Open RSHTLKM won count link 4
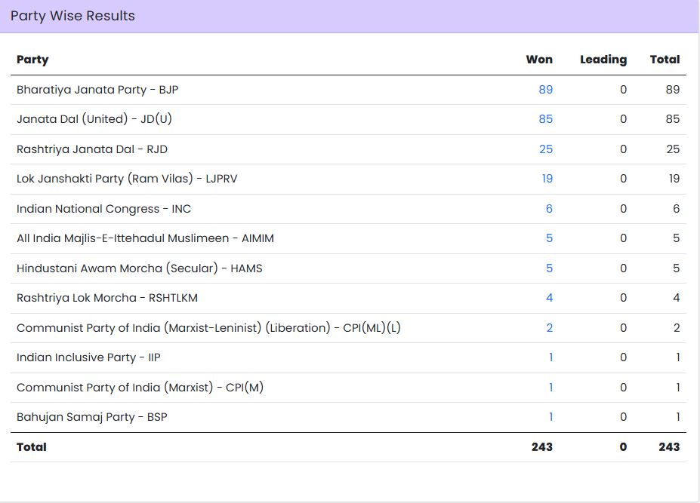The image size is (700, 503). click(x=549, y=298)
